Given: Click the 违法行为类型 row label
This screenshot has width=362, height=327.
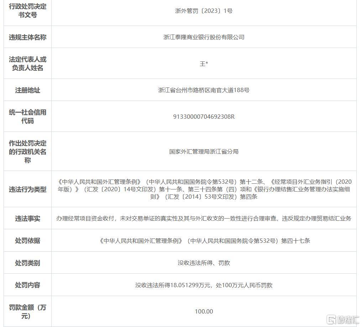Looking at the screenshot, I should [x=27, y=189].
